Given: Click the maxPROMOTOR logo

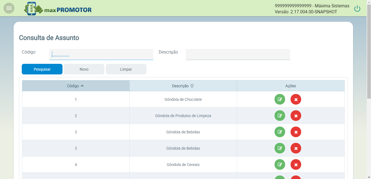Looking at the screenshot, I should click(x=58, y=9).
